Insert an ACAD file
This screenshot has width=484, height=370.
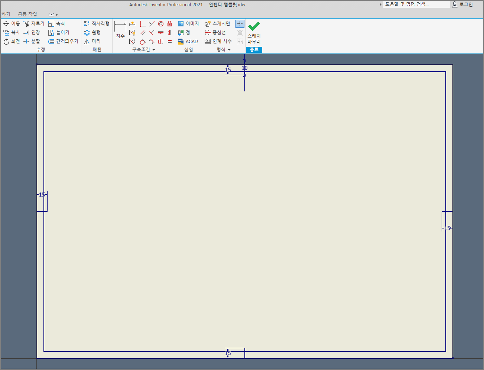(x=188, y=41)
